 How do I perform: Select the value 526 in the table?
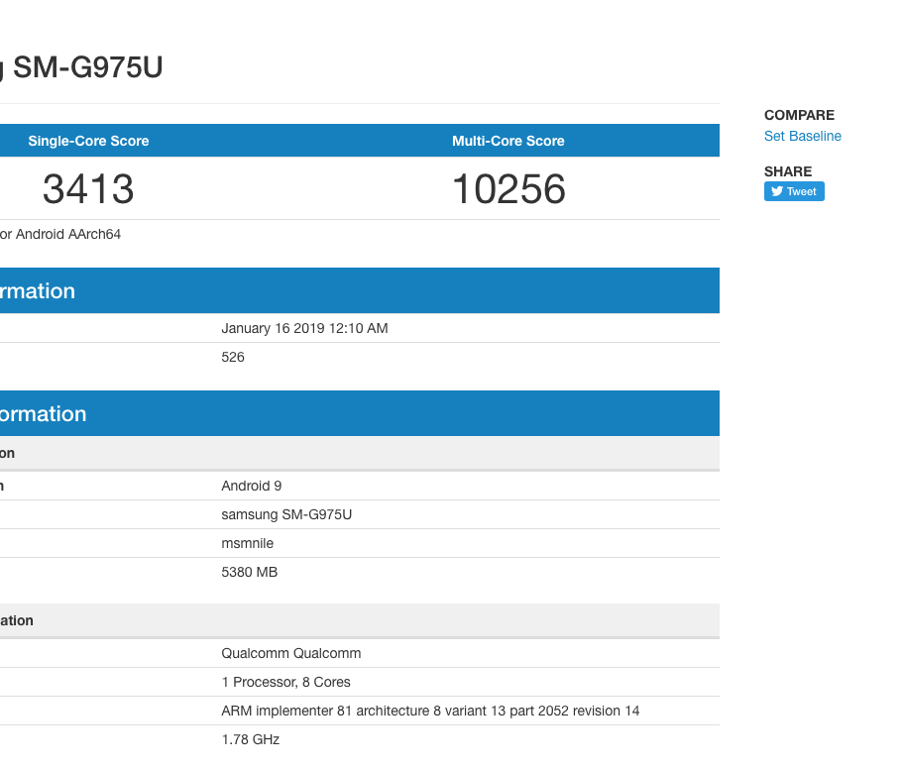(x=233, y=357)
